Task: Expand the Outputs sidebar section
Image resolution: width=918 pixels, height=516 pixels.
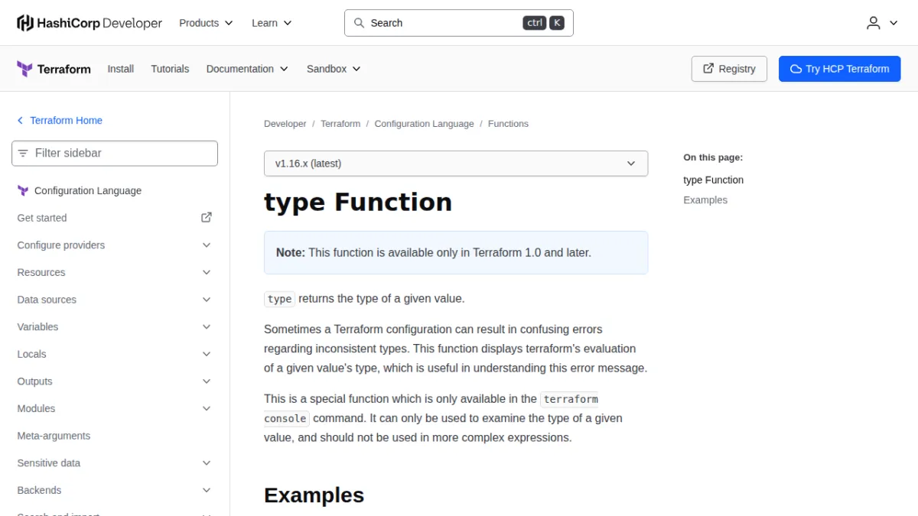Action: (x=115, y=381)
